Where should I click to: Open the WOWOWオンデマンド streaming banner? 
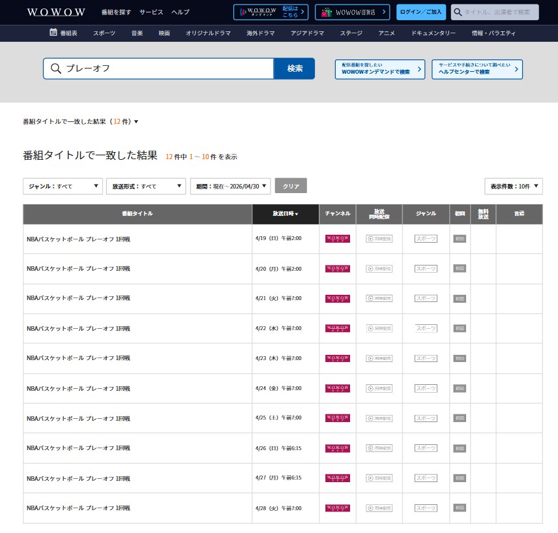point(270,12)
